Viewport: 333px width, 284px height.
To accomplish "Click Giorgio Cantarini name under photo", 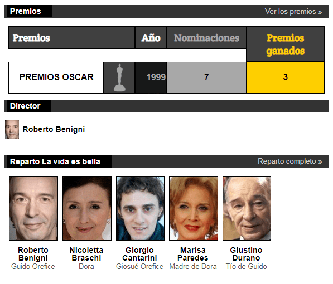I will click(x=139, y=254).
